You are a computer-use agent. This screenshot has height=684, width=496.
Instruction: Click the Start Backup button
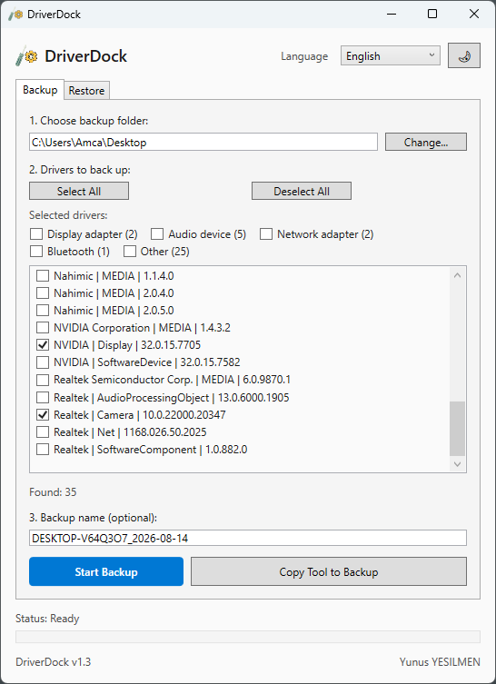click(106, 571)
